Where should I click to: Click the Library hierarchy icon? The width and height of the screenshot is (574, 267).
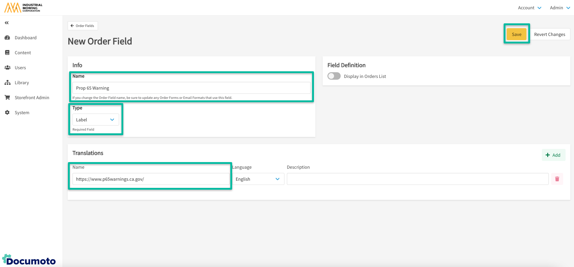point(8,83)
